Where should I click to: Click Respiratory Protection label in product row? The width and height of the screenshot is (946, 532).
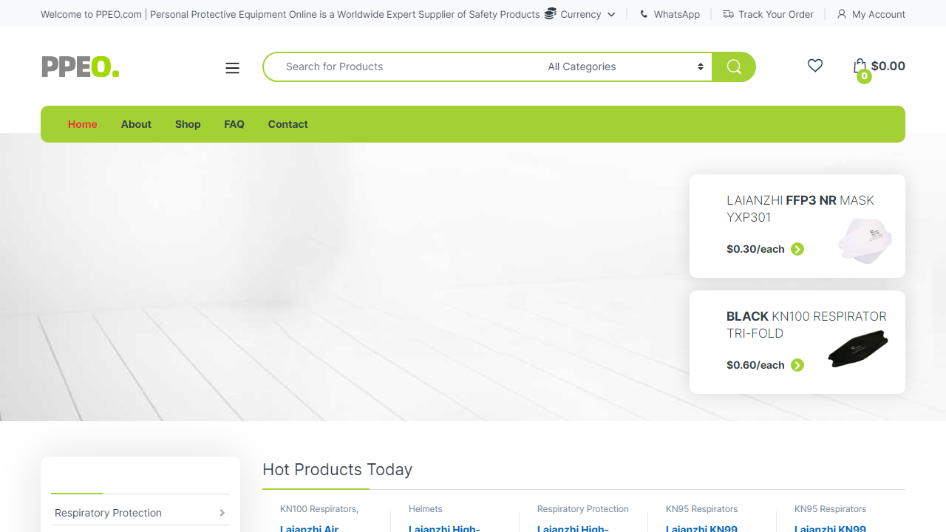(x=583, y=509)
